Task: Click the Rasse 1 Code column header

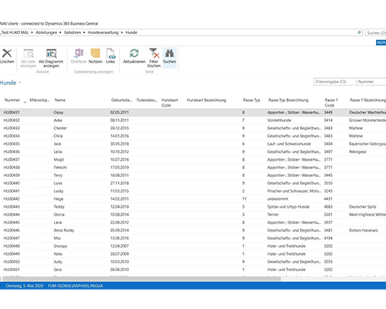Action: 331,103
